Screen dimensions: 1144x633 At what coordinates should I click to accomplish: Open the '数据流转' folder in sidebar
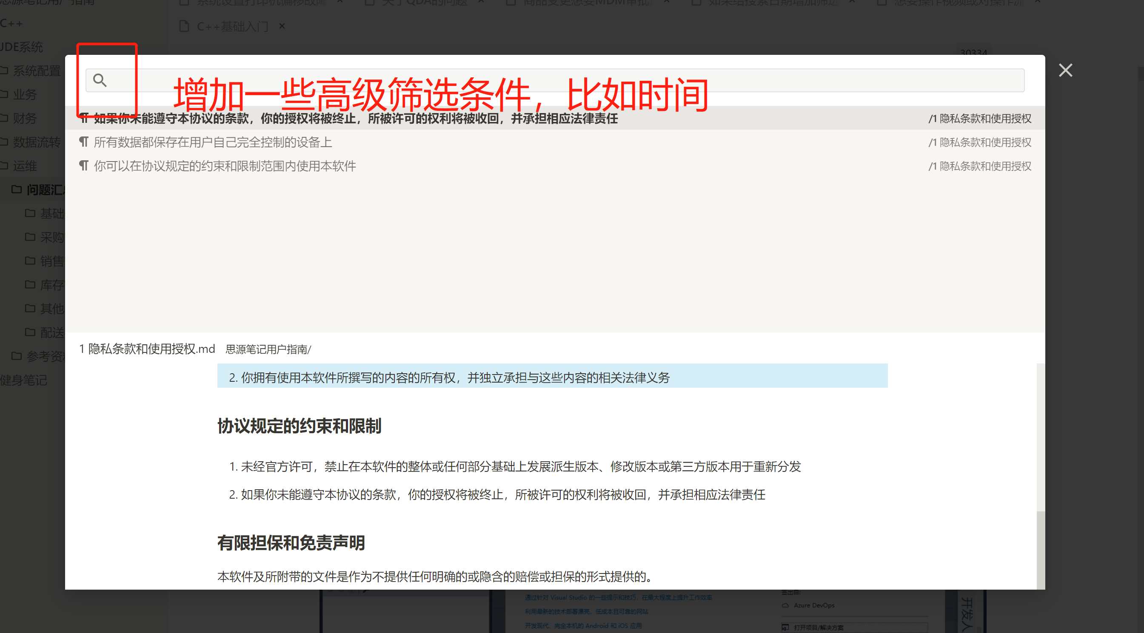[37, 142]
